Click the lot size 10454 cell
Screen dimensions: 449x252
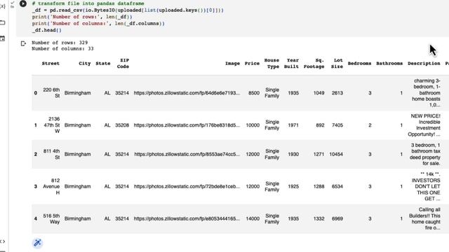click(336, 154)
